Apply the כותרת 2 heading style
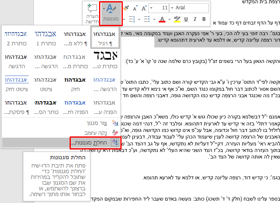Image resolution: width=280 pixels, height=203 pixels. (17, 38)
